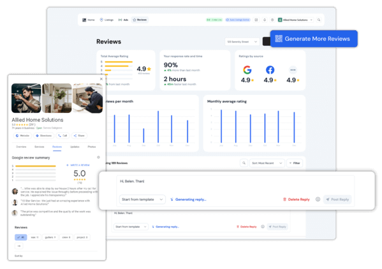Toggle the All review filter chip
Screen dimensions: 382x269
20,237
